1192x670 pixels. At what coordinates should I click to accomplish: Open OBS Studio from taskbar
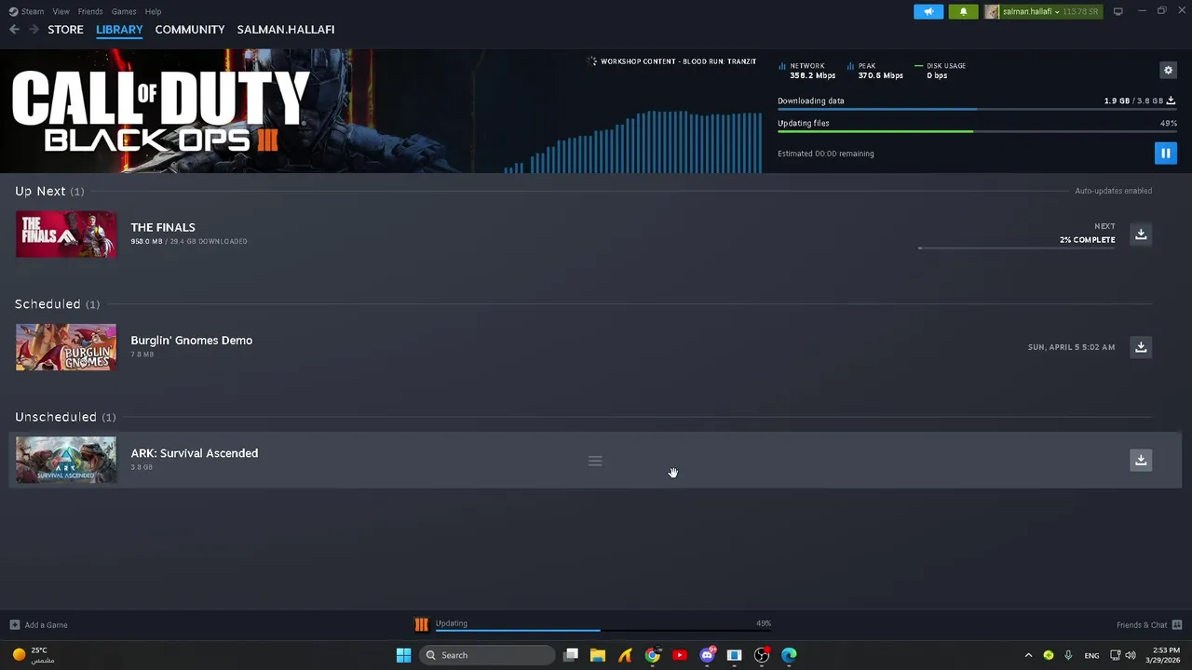coord(762,655)
